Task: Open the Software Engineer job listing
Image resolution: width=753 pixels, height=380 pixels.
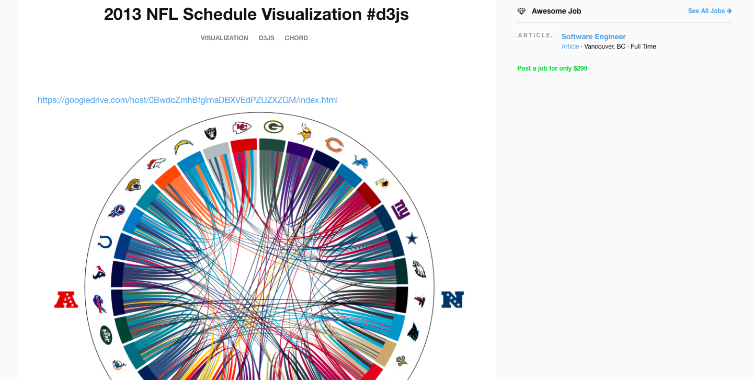Action: pos(594,37)
